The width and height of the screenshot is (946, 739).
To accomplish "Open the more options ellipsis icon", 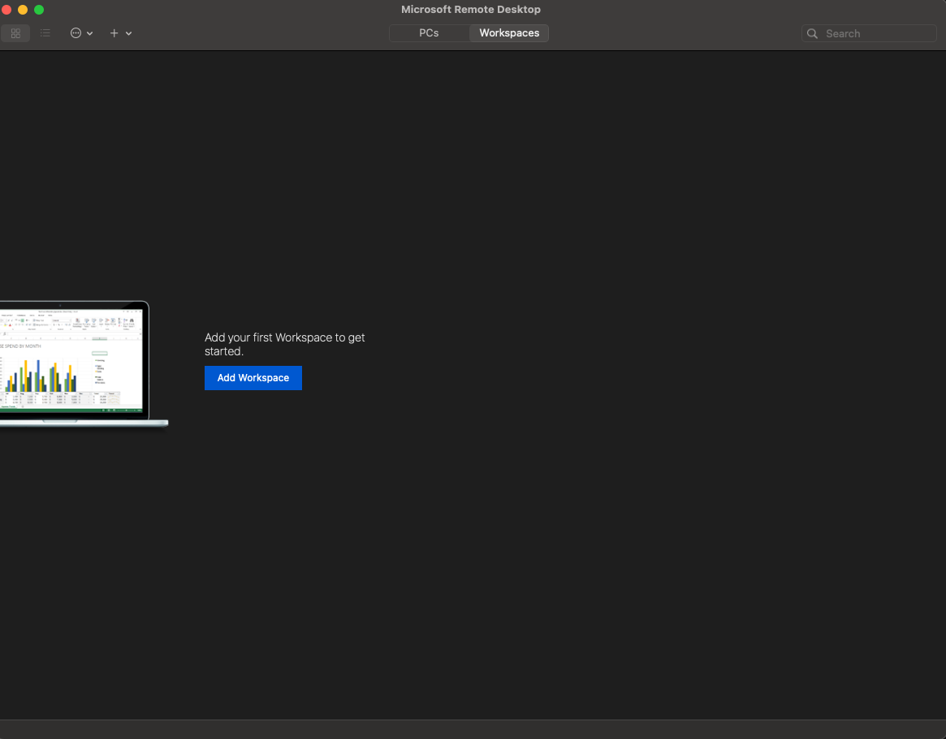I will coord(77,33).
